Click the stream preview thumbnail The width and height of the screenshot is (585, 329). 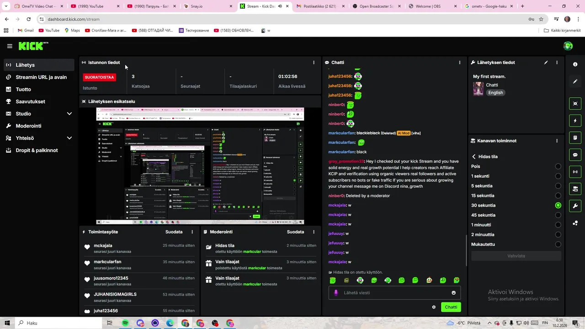(x=200, y=166)
